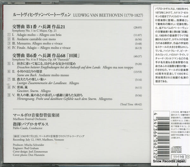Screen dimensions: 190x167
Task: Click 'Adagio molto – Allegro con brio'
Action: [39, 35]
